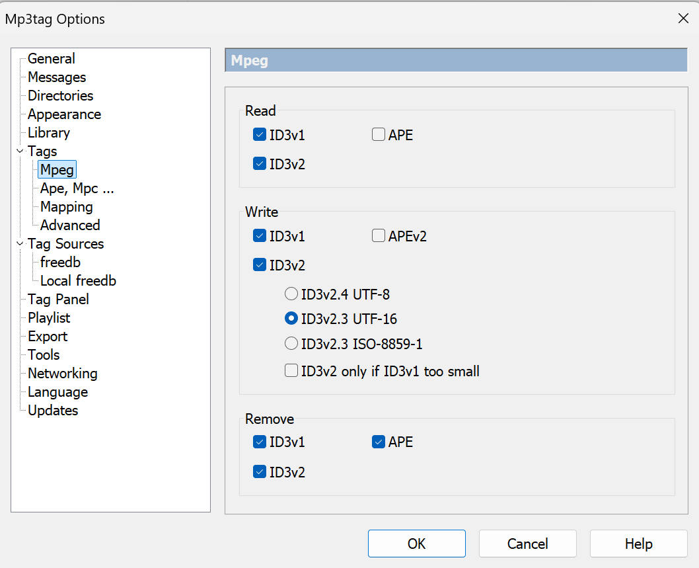Select the freedb tag source
This screenshot has width=699, height=568.
pyautogui.click(x=60, y=263)
